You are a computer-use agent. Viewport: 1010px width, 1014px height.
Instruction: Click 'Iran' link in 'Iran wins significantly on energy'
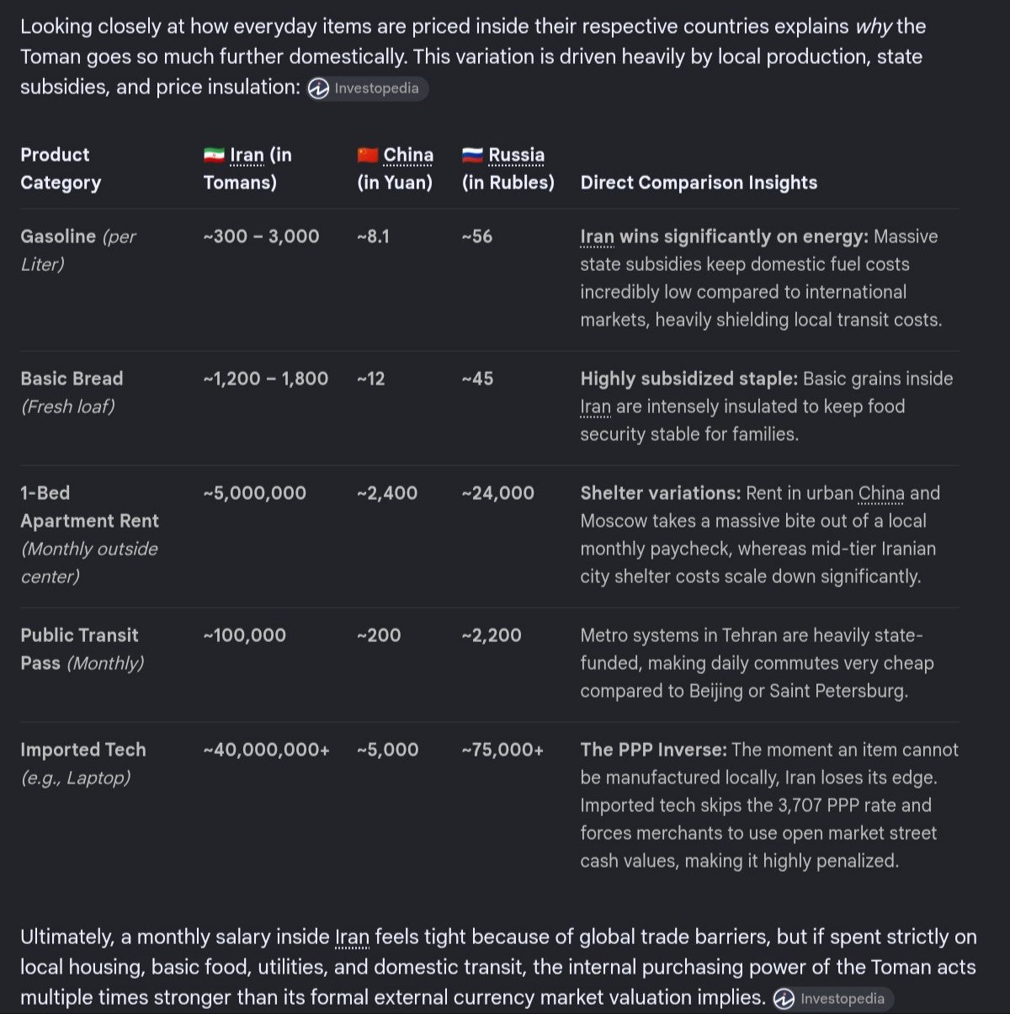(597, 236)
